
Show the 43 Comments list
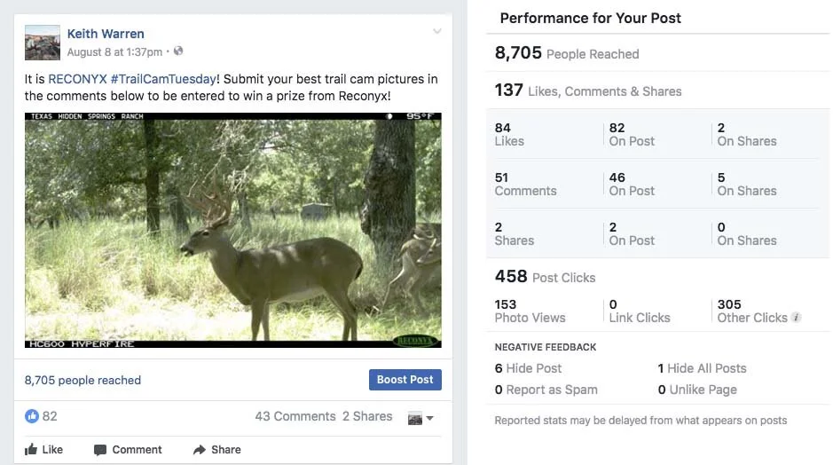point(295,416)
